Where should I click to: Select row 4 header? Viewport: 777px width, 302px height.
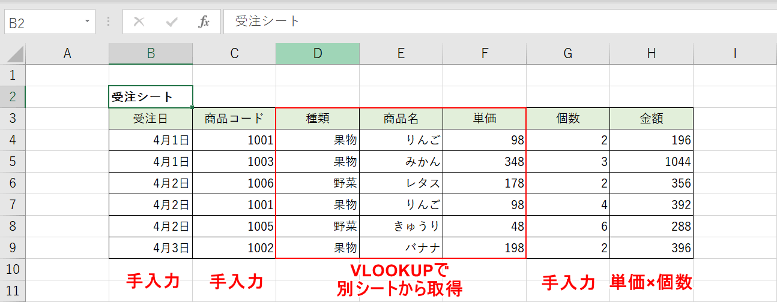tap(13, 140)
